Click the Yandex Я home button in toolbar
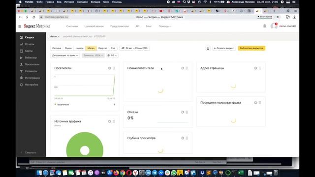 point(27,17)
